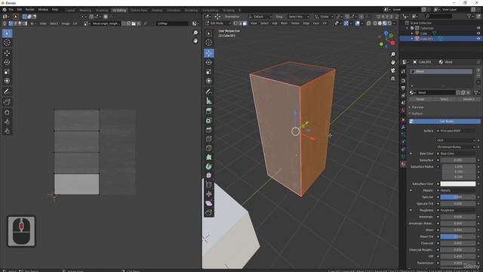Toggle viewport overlays button
This screenshot has height=272, width=483.
357,23
